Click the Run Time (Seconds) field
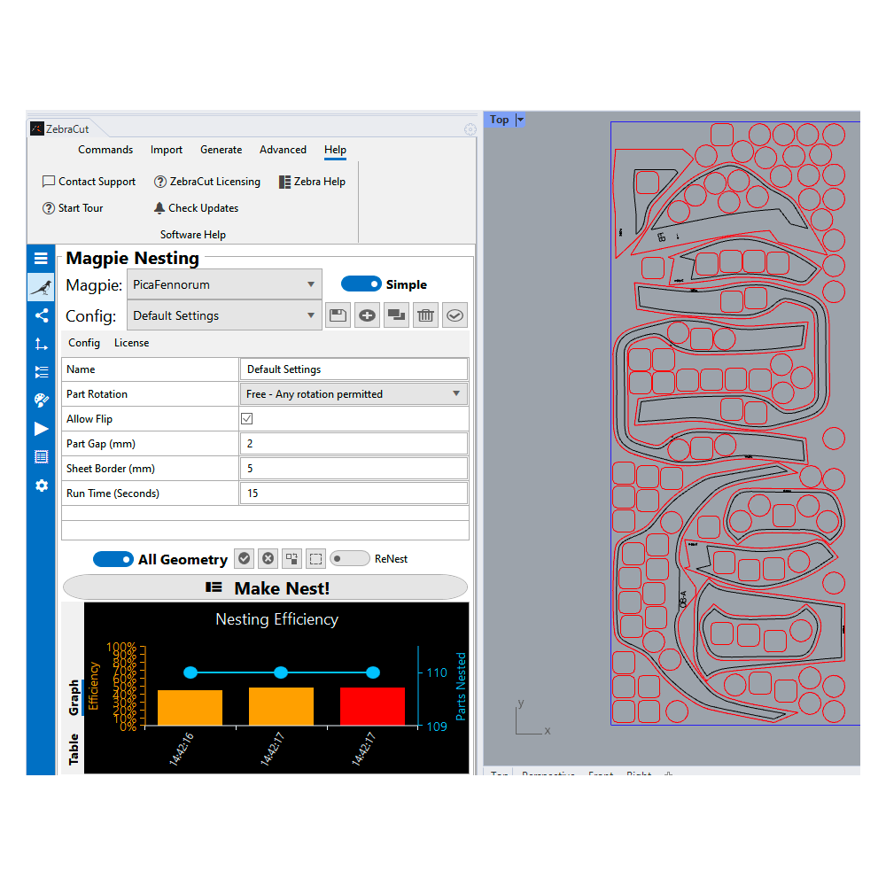 point(354,494)
